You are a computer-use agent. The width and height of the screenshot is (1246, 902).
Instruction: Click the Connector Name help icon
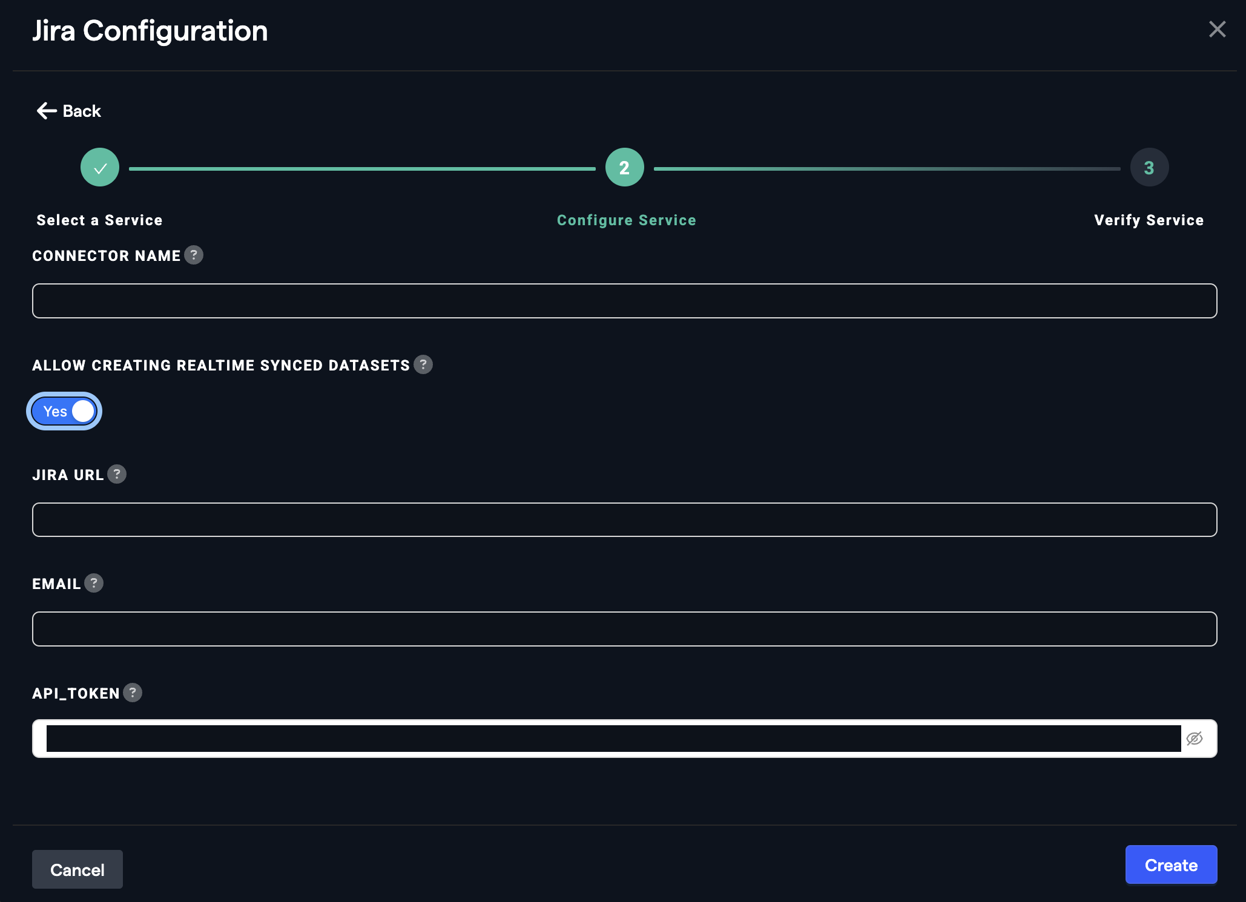coord(194,255)
